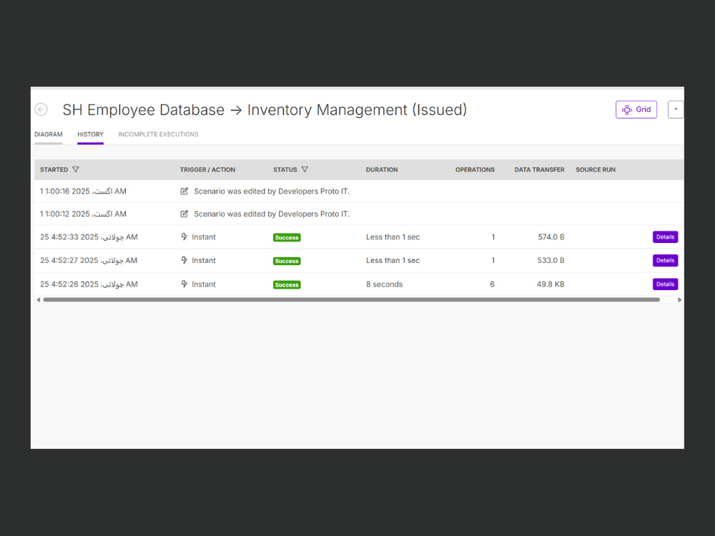Click the edit pencil icon at 1:00:16
Viewport: 715px width, 536px height.
pyautogui.click(x=184, y=192)
